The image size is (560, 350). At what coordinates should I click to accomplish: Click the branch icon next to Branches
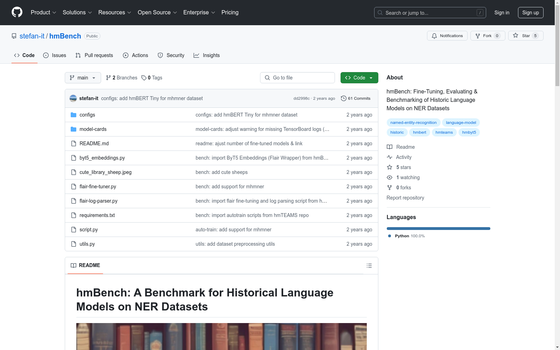[108, 78]
